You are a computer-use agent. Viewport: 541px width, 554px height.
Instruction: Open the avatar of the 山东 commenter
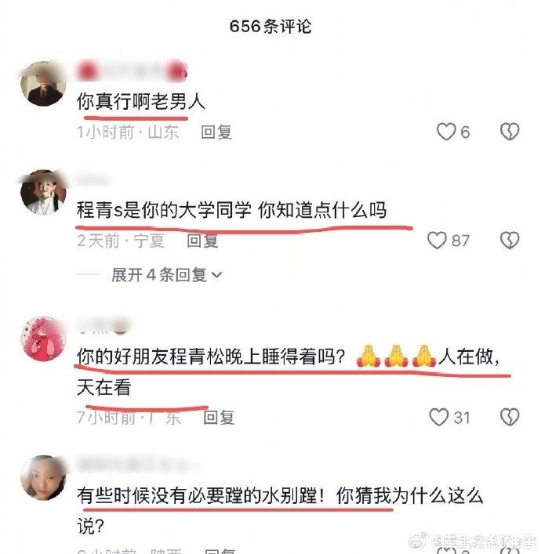click(43, 83)
